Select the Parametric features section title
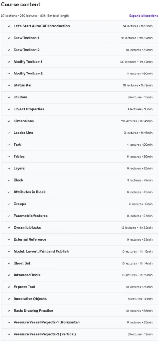Viewport: 159px width, 341px height. tap(31, 216)
